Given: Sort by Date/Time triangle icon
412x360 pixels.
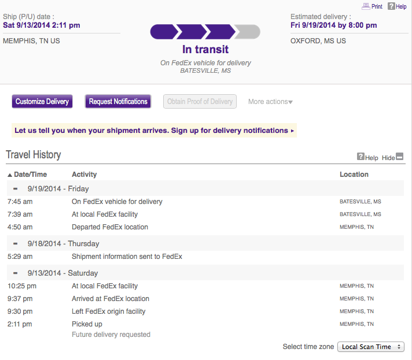Looking at the screenshot, I should 10,175.
